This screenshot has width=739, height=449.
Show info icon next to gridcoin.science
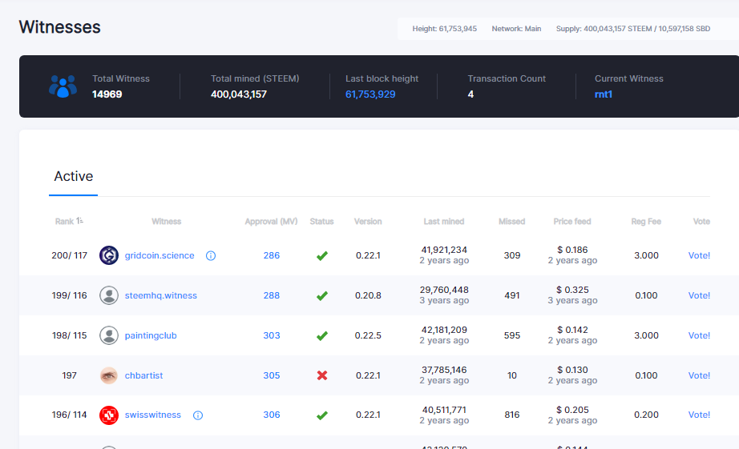pyautogui.click(x=211, y=255)
